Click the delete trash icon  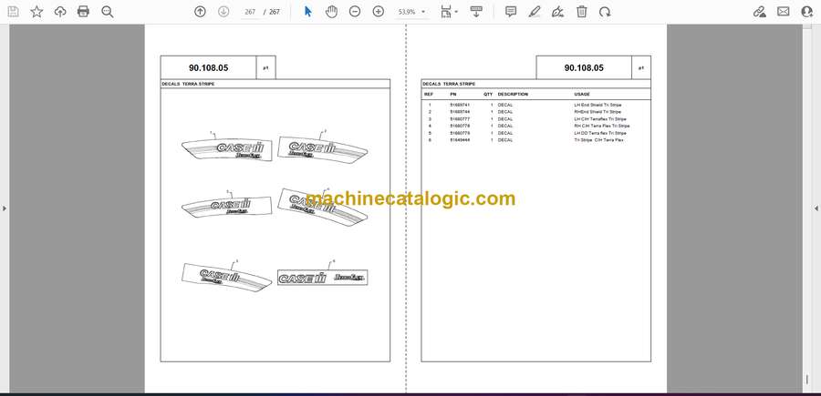[582, 12]
